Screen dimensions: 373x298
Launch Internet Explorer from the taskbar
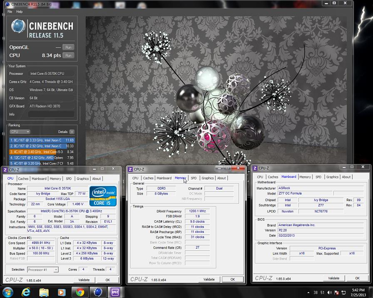tap(26, 292)
